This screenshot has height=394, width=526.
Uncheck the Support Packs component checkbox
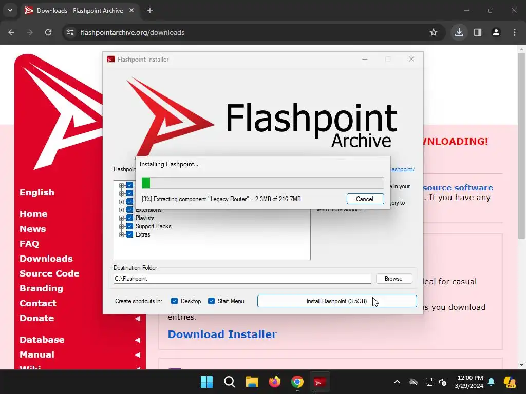pos(129,226)
